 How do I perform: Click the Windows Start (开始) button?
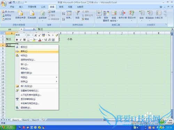(8, 128)
